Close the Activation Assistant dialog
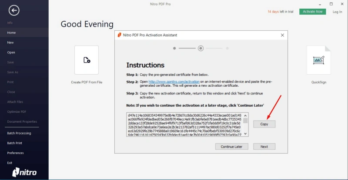The height and width of the screenshot is (180, 348). coord(282,35)
